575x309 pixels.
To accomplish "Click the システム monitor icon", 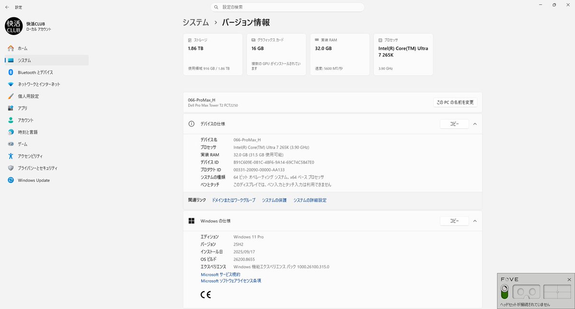I will pos(11,60).
